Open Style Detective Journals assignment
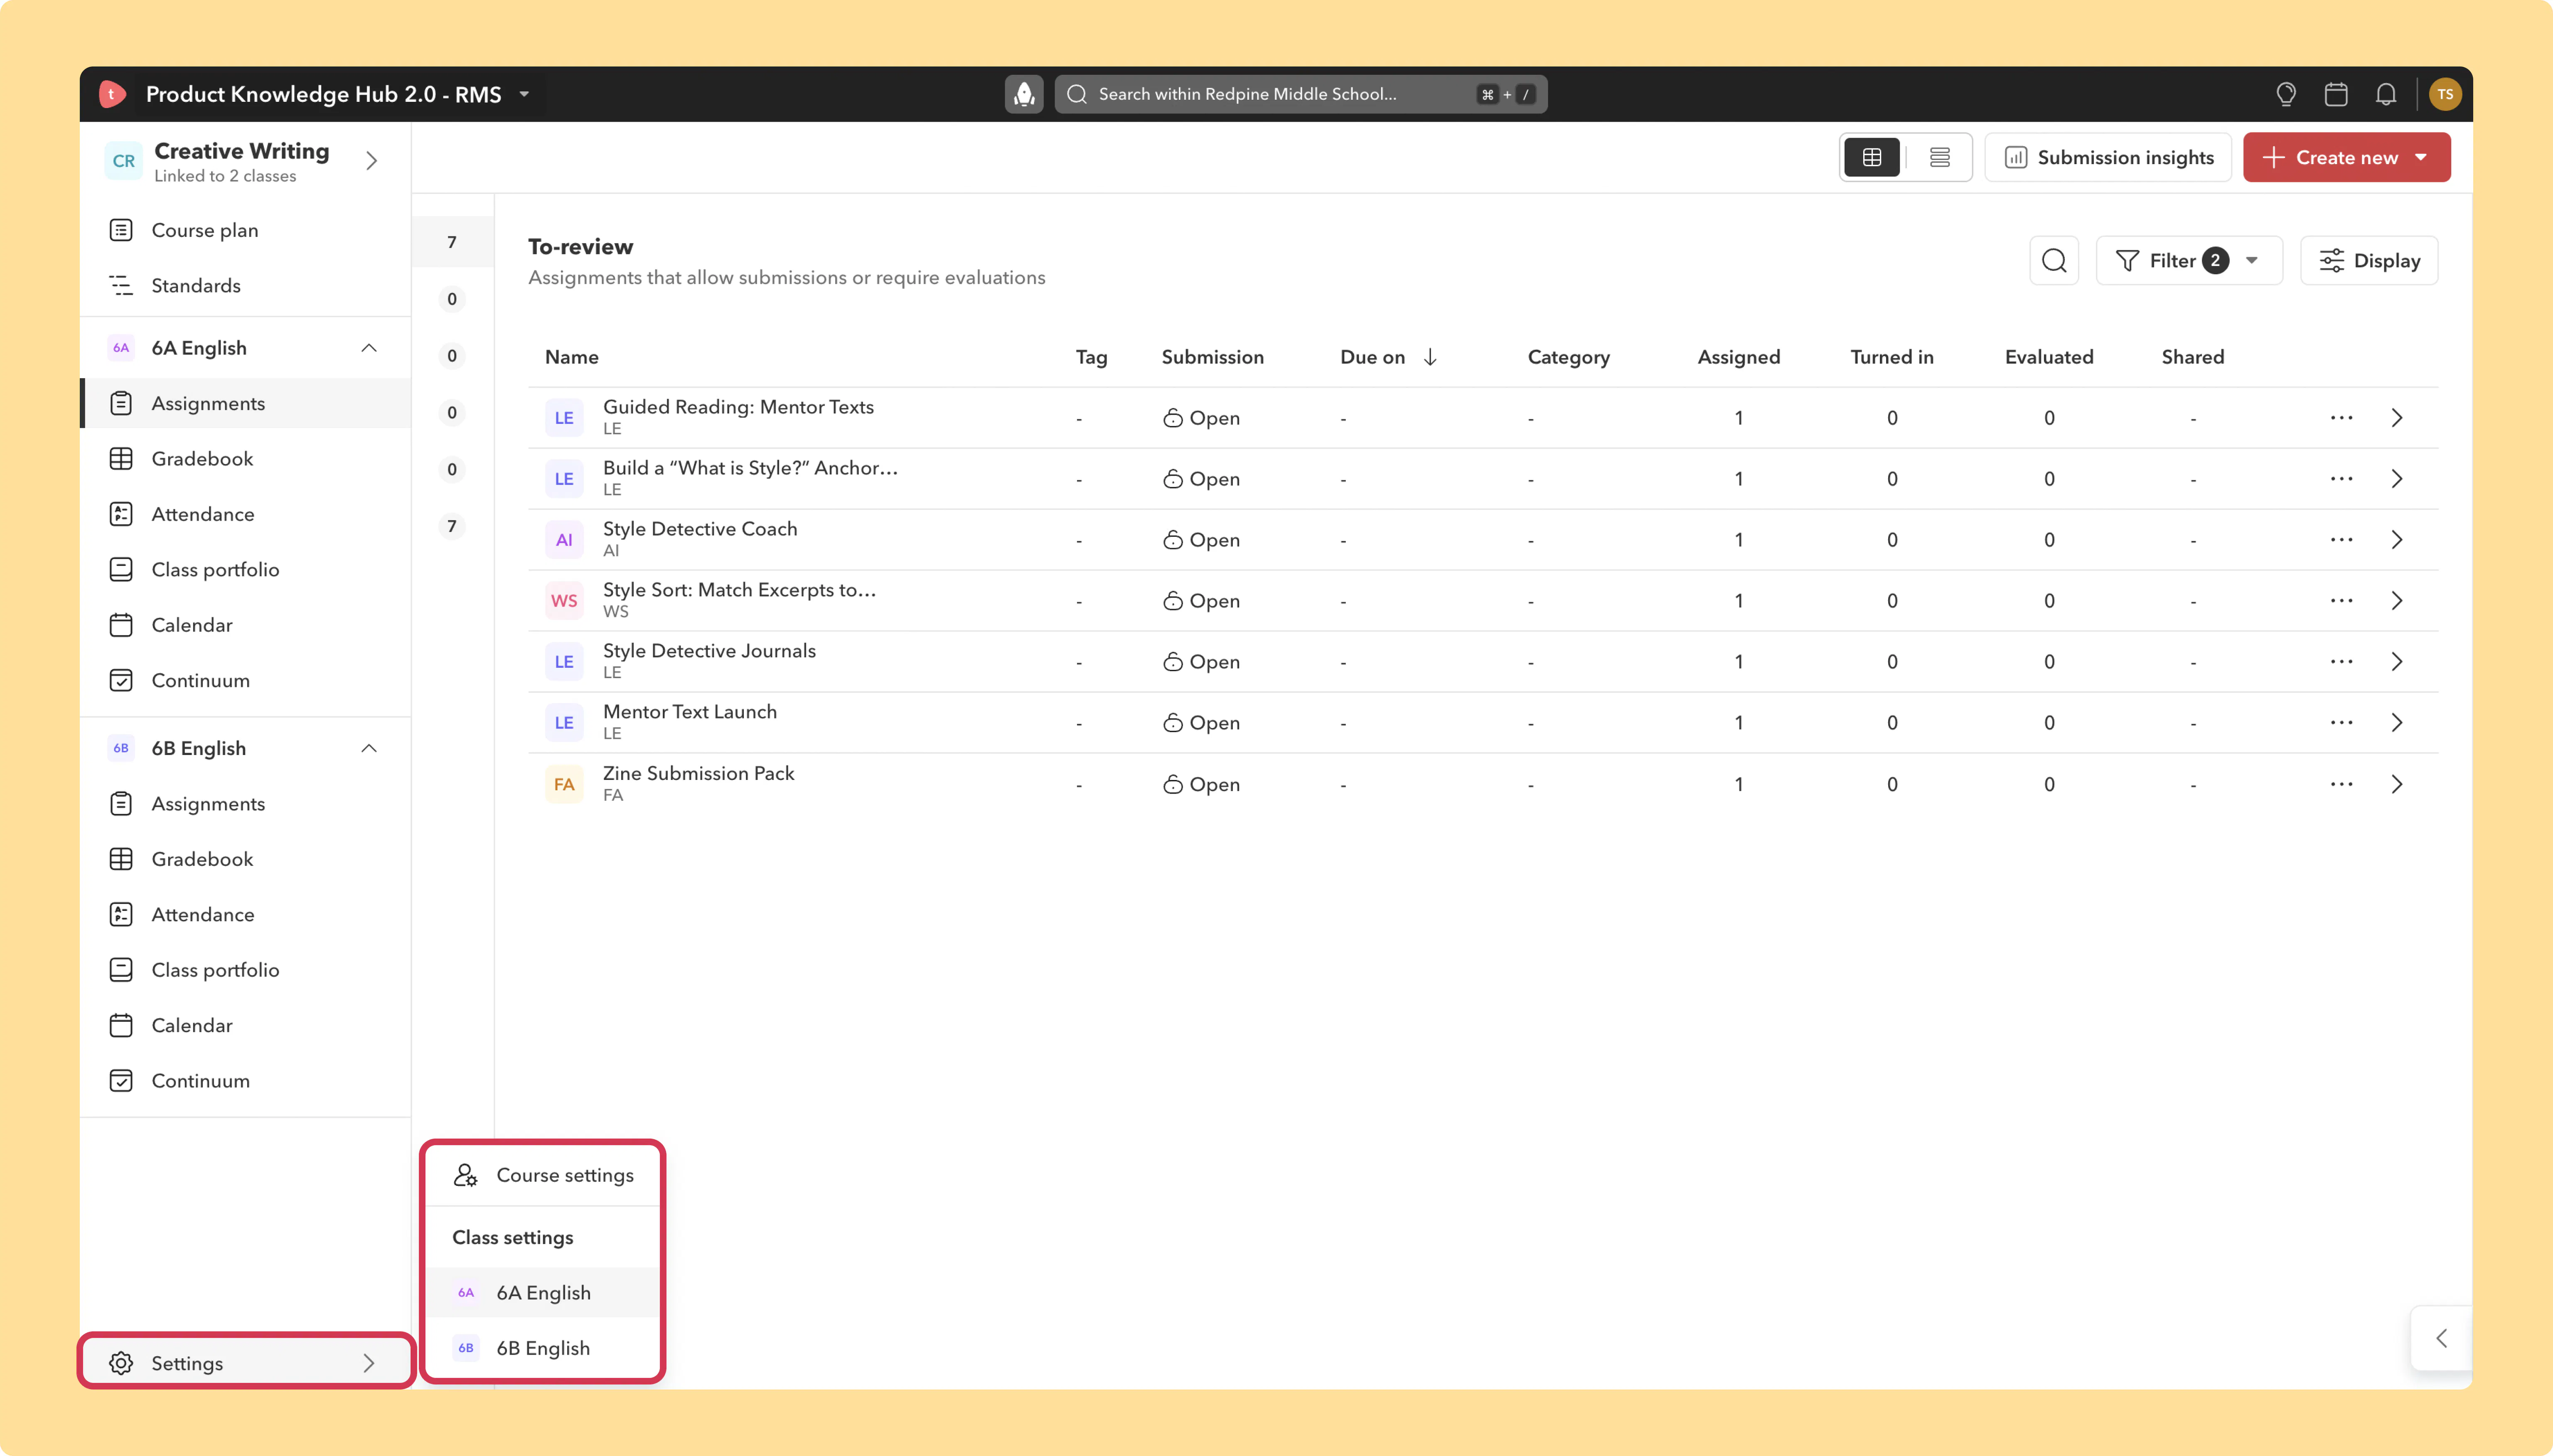This screenshot has width=2553, height=1456. (709, 651)
